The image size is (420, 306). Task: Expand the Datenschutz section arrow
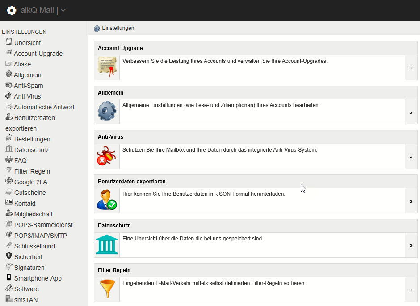(x=411, y=245)
